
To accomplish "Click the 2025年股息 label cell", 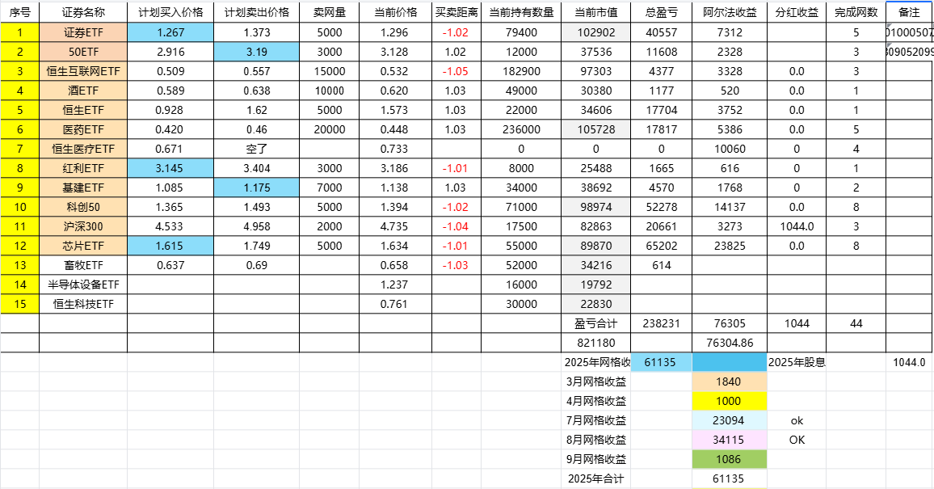I will (x=796, y=362).
